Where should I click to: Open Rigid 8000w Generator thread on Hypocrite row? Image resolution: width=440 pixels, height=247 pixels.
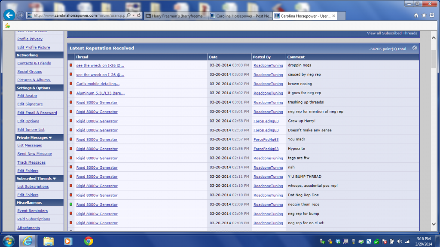pos(97,149)
